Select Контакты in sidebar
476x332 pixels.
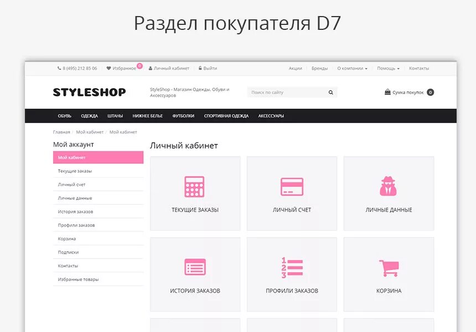(x=98, y=266)
